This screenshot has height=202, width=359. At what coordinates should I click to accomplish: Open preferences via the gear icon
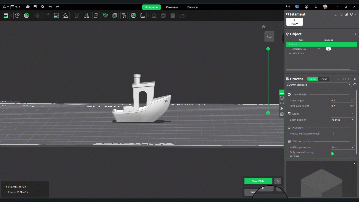coord(43,7)
